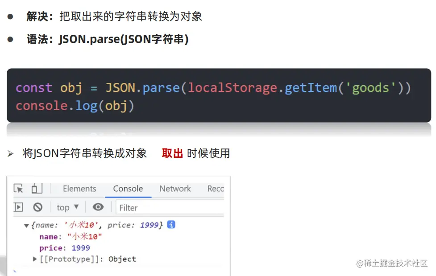Expand the [[Prototype]]: Object entry
The width and height of the screenshot is (436, 276).
[35, 259]
